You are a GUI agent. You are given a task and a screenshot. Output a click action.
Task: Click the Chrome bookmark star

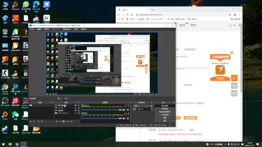tap(230, 15)
